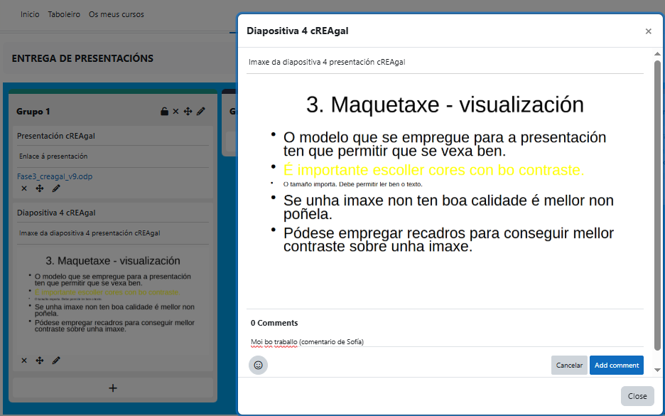Click the '0 Comments' heading

pyautogui.click(x=274, y=323)
